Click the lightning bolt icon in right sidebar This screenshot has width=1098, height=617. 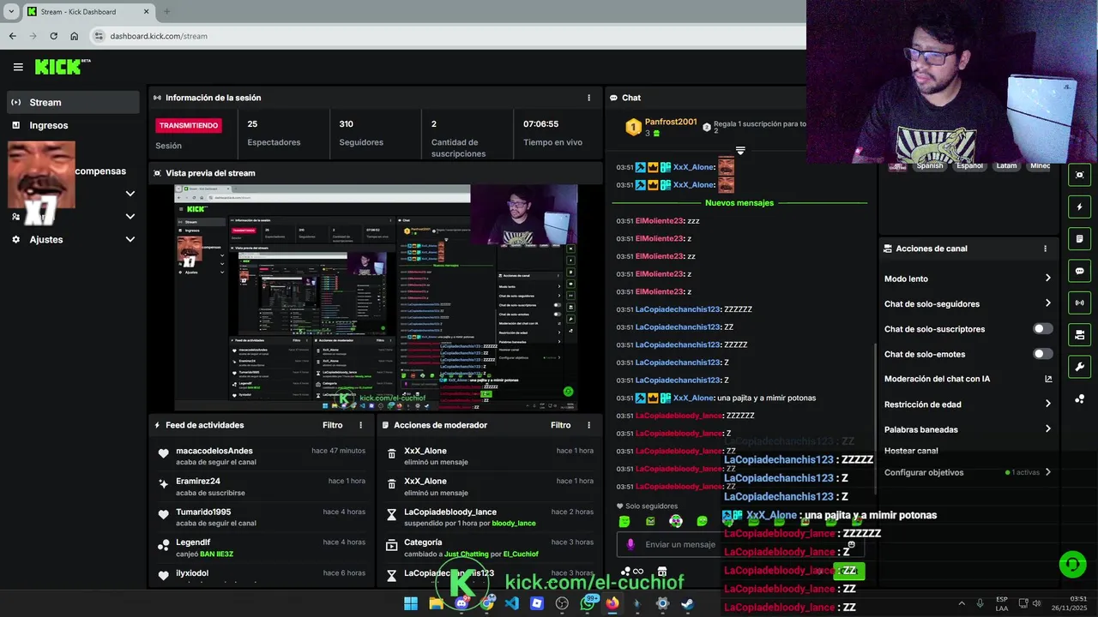point(1079,207)
